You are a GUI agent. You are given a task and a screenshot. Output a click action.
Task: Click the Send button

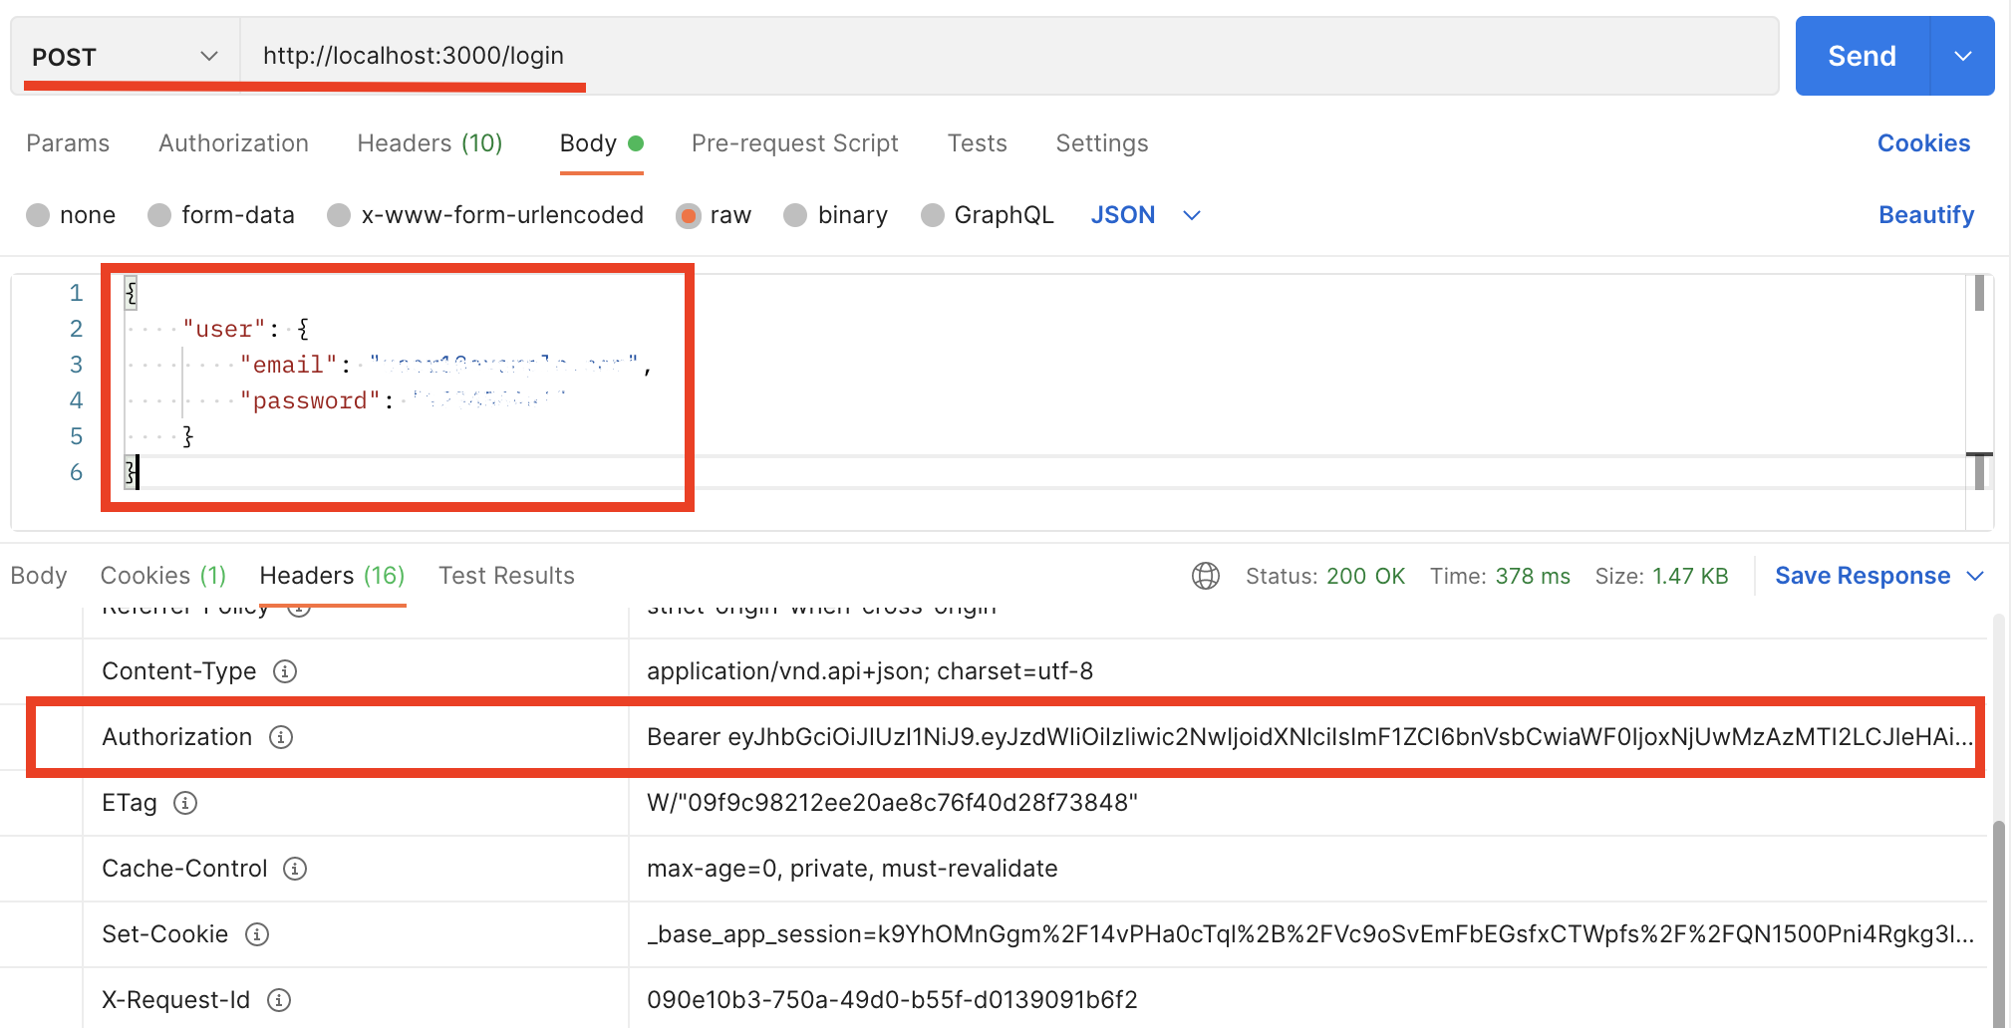(x=1862, y=56)
